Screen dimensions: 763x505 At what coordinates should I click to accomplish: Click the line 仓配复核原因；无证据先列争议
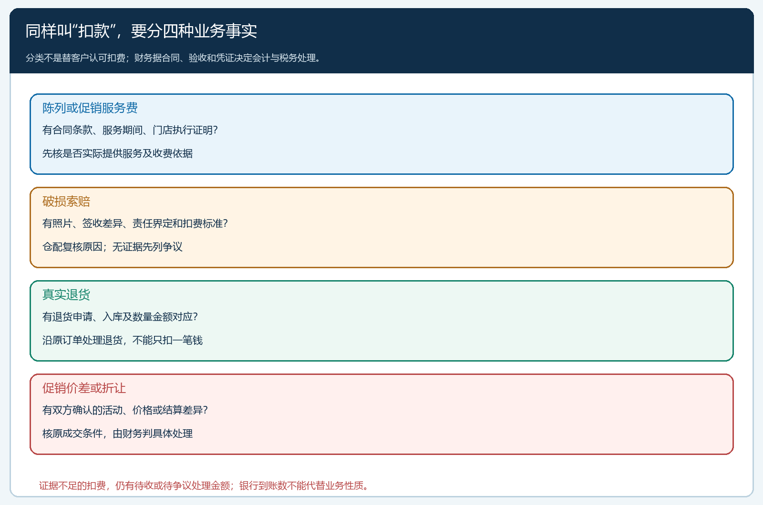tap(113, 247)
